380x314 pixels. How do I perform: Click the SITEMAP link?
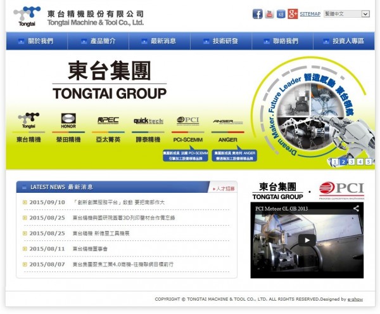pos(310,14)
